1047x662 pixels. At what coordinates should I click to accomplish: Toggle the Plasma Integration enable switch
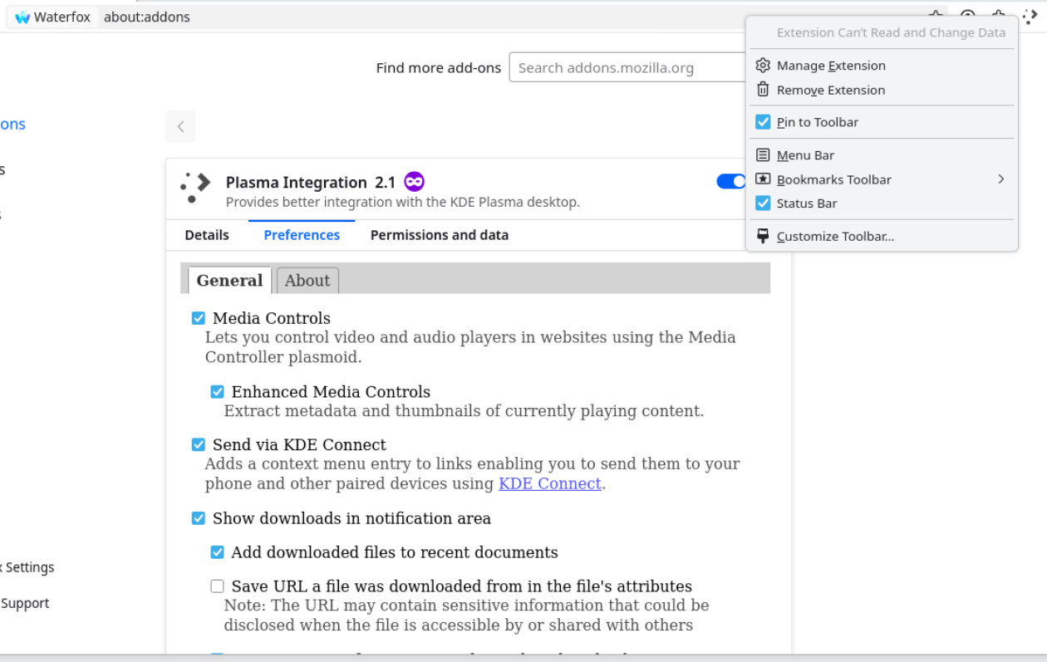(x=731, y=181)
